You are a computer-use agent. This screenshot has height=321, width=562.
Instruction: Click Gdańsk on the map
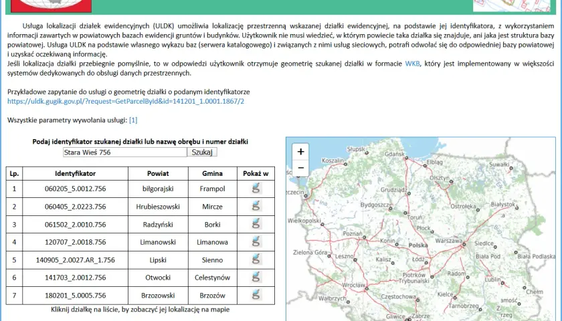pyautogui.click(x=394, y=154)
